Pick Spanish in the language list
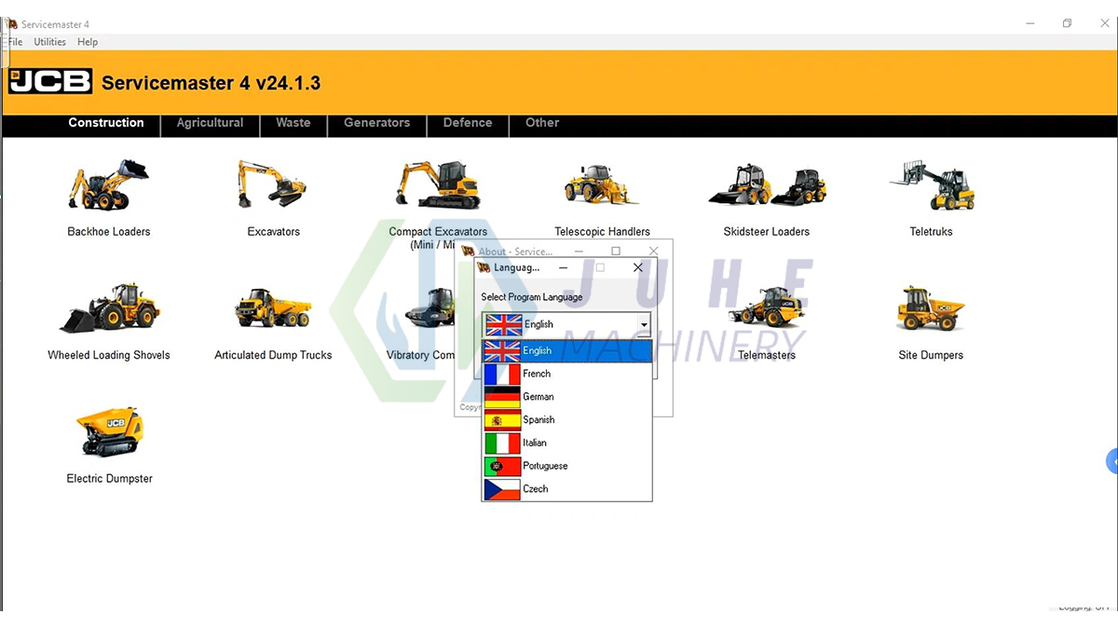Screen dimensions: 1118x628 click(x=566, y=419)
